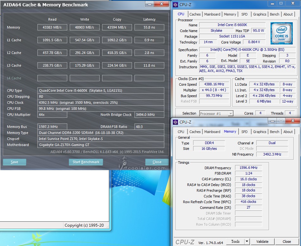Close the top CPU-Z window with X
The height and width of the screenshot is (246, 301).
pyautogui.click(x=293, y=3)
